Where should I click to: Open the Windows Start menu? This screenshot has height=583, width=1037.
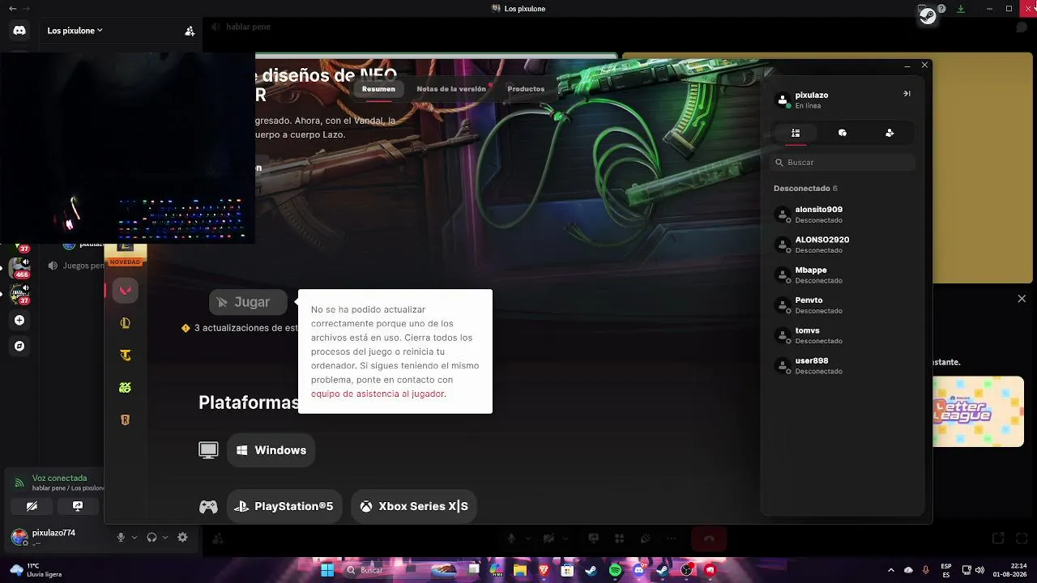pyautogui.click(x=327, y=570)
